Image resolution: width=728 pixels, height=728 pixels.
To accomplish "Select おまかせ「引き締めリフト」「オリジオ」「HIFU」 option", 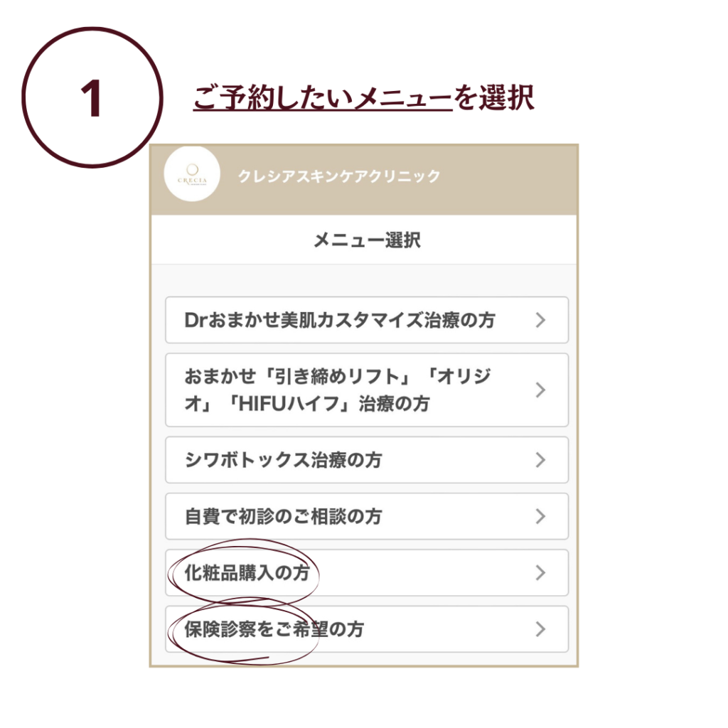I will pos(367,390).
